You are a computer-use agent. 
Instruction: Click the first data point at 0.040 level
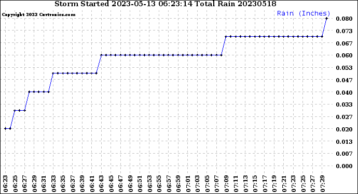point(29,92)
